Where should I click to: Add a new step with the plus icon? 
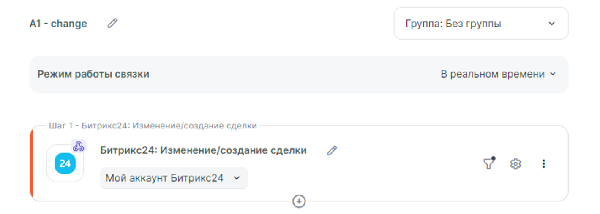click(x=299, y=201)
